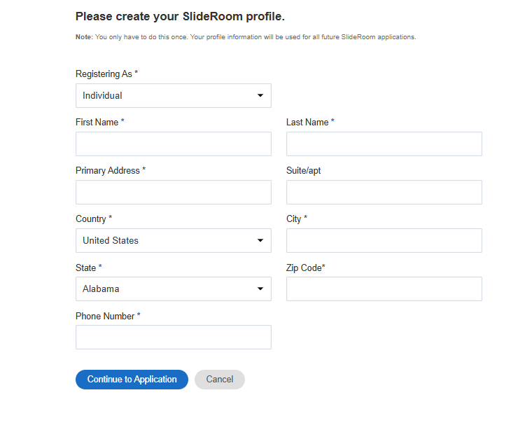Click the "Zip Code*" label text
Image resolution: width=525 pixels, height=423 pixels.
pyautogui.click(x=306, y=268)
